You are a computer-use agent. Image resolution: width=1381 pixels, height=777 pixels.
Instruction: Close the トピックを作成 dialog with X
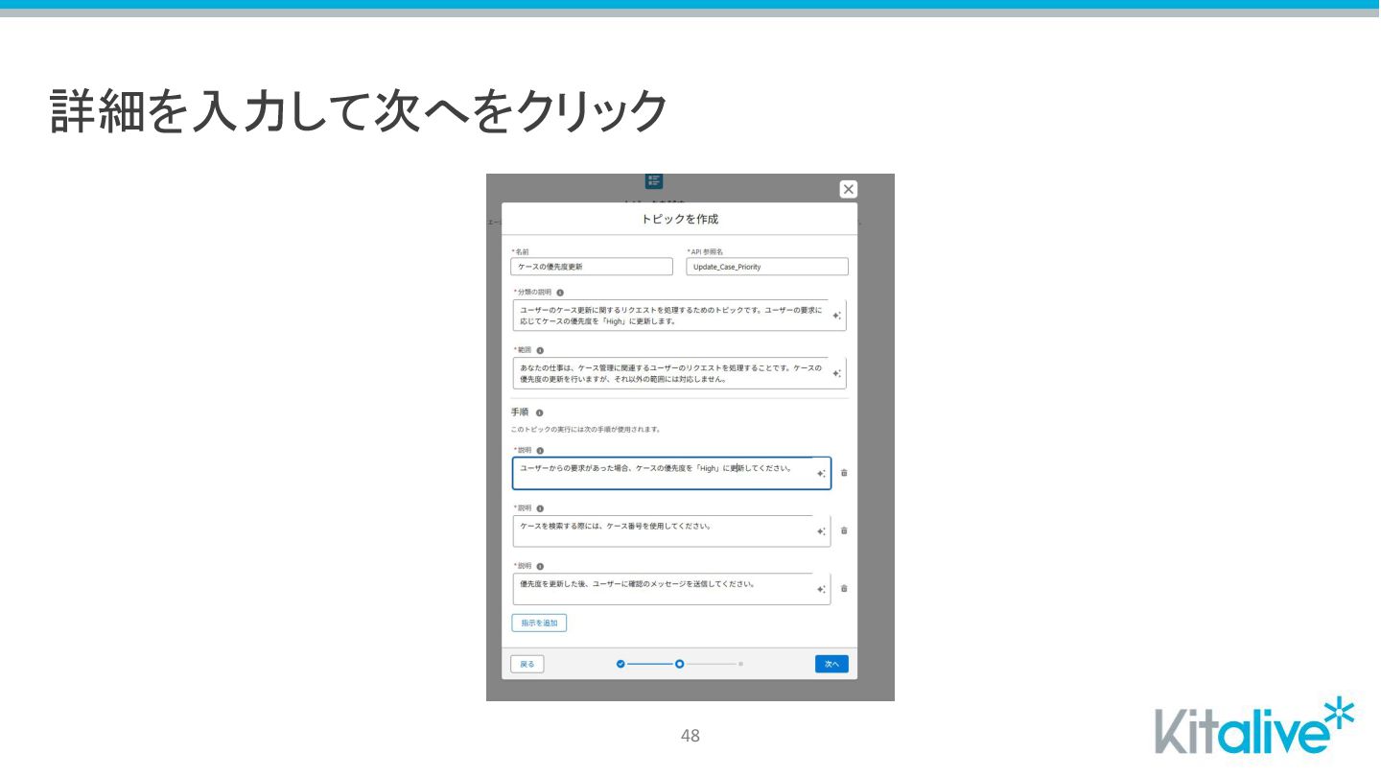coord(848,189)
